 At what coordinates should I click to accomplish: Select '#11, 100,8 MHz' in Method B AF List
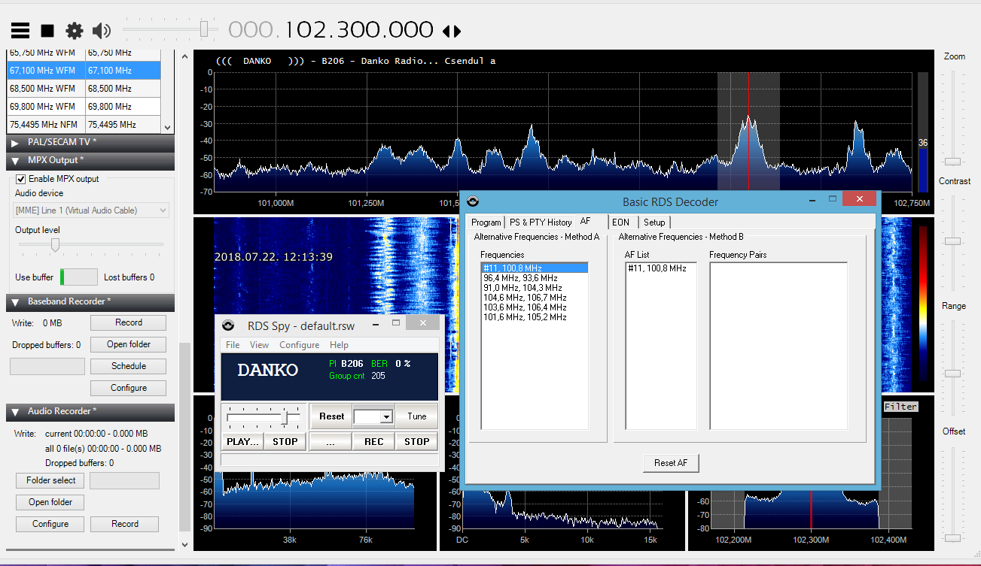pos(661,268)
